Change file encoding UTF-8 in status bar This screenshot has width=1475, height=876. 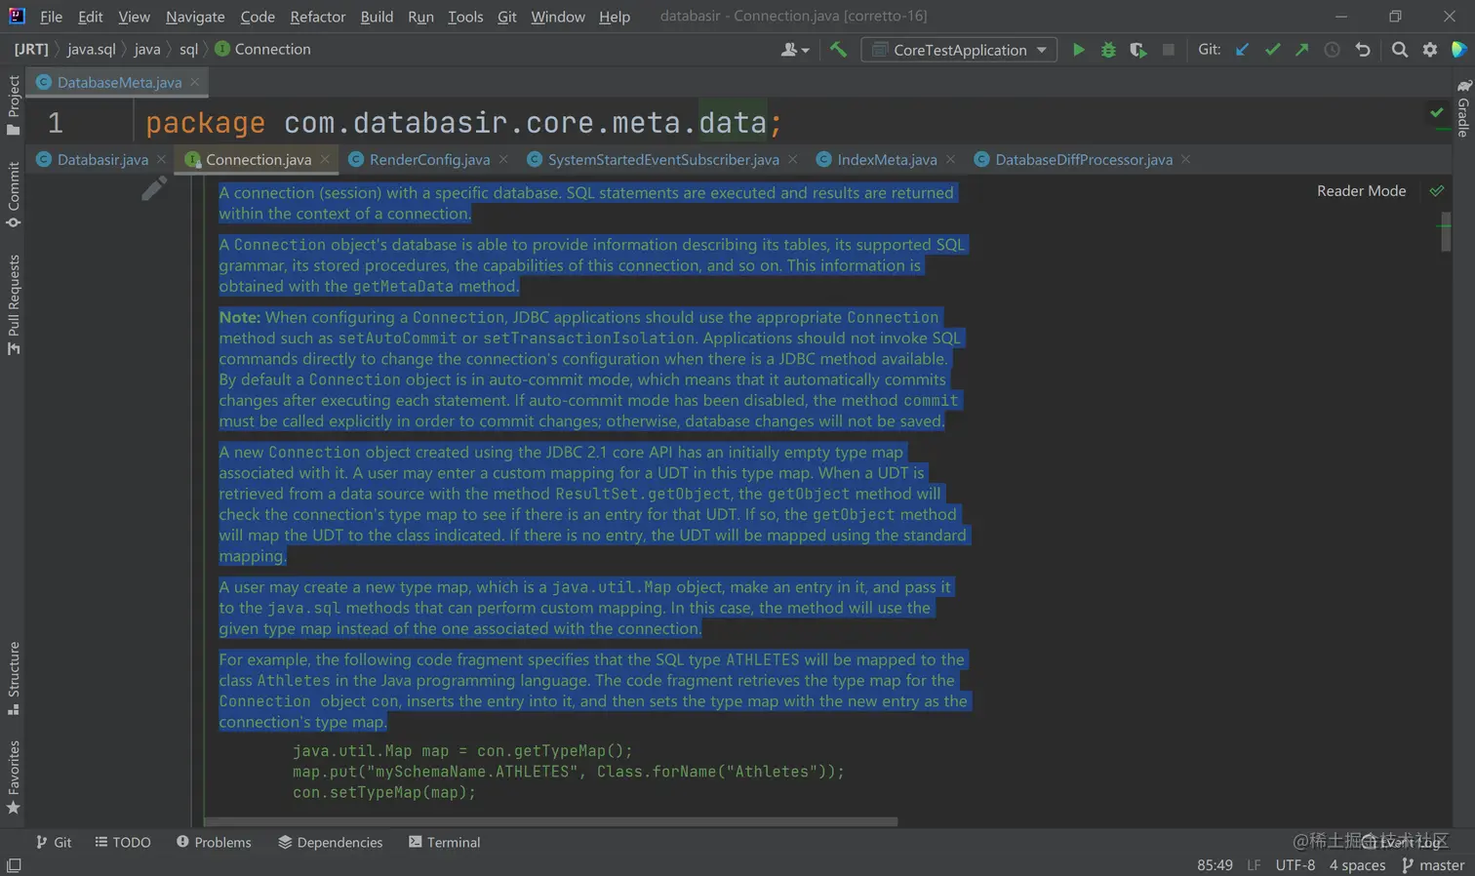coord(1296,865)
